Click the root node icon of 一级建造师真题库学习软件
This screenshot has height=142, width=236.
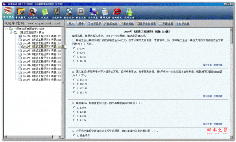11,29
